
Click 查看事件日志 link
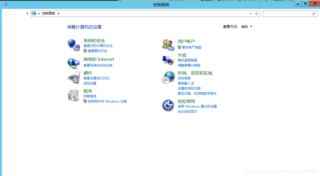tap(98, 51)
